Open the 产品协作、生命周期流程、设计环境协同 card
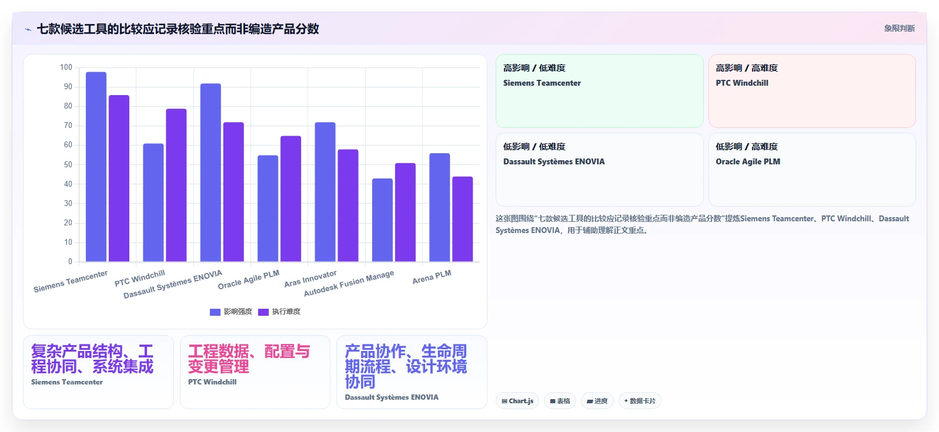The width and height of the screenshot is (939, 432). pyautogui.click(x=412, y=372)
